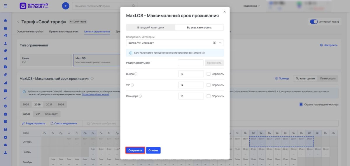The height and width of the screenshot is (166, 350).
Task: Uncheck Скрыть прошедшие месяцы checkbox
Action: (x=301, y=104)
